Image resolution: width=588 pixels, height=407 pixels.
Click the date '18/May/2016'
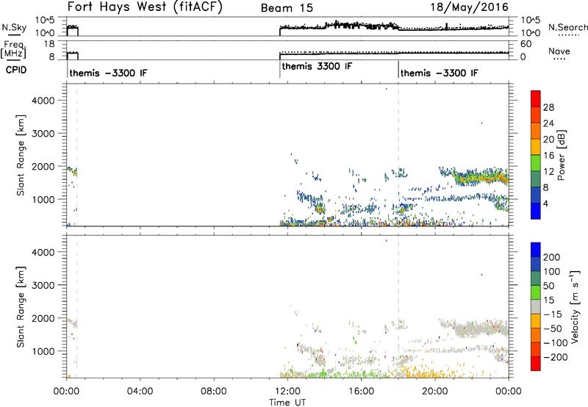469,7
